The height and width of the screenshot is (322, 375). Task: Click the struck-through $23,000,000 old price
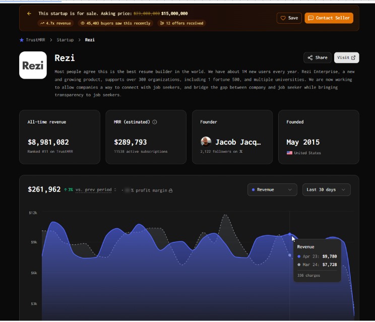[x=147, y=14]
